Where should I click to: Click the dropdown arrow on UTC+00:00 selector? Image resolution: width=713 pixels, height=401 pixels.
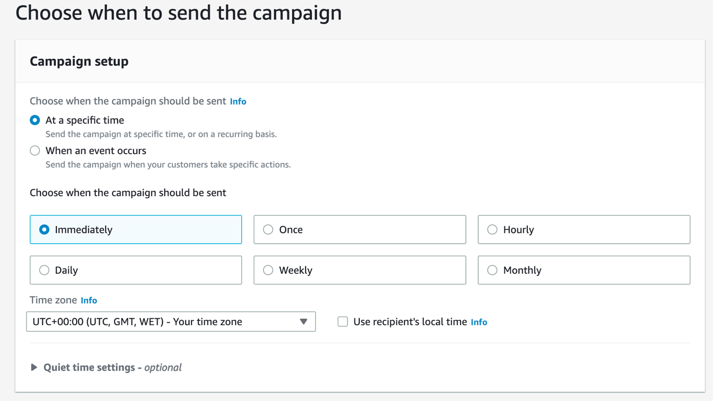[x=304, y=321]
